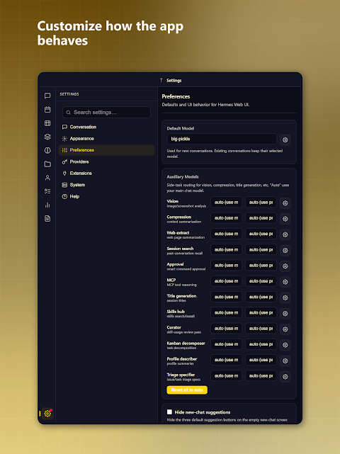
Task: Click gear icon for Triage specifier row
Action: click(x=285, y=376)
